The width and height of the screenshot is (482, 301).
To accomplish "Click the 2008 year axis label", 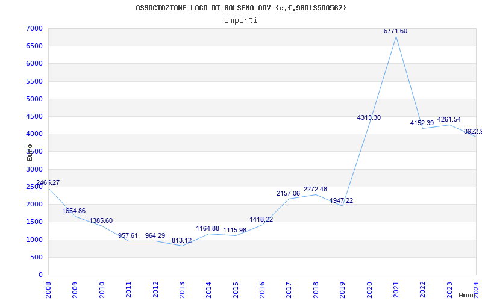I will (x=48, y=290).
